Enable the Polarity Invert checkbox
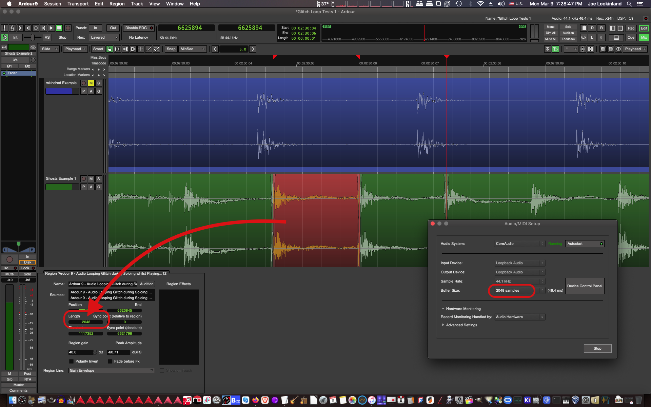Screen dimensions: 651x407 coord(72,362)
